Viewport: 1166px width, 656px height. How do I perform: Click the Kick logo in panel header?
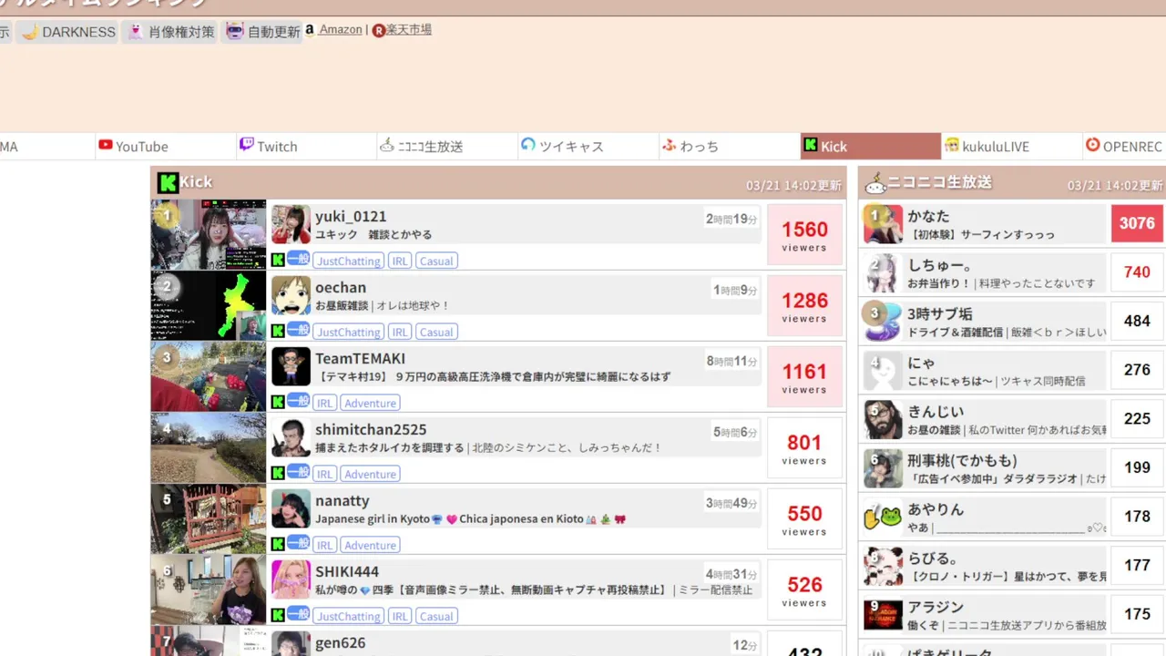tap(168, 182)
